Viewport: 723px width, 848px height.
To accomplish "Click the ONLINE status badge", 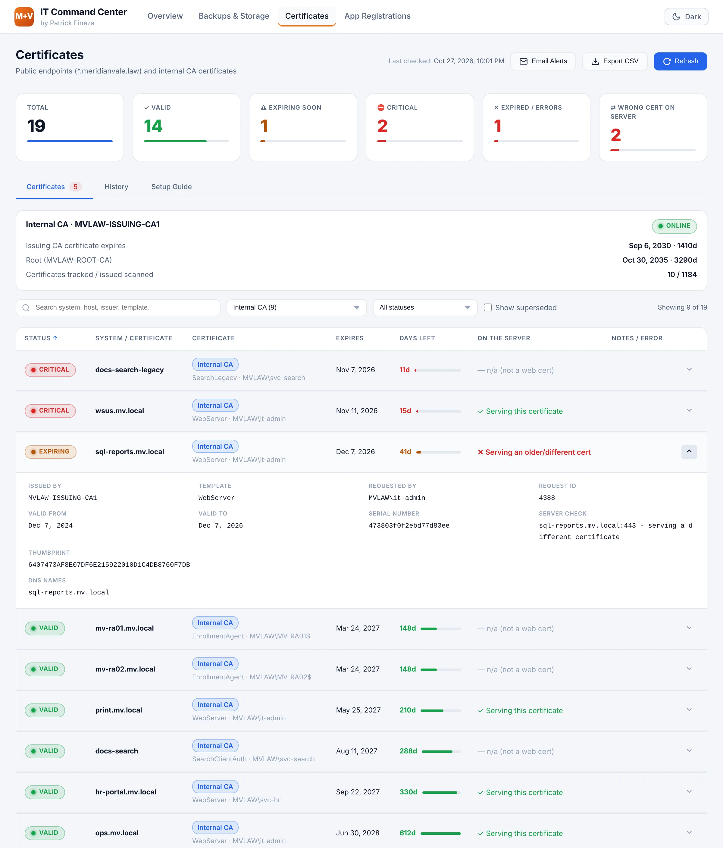I will click(674, 226).
